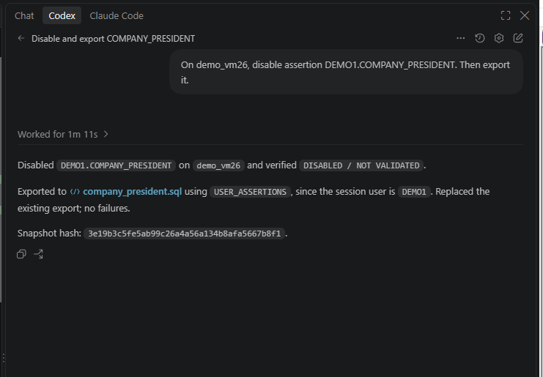Viewport: 543px width, 377px height.
Task: Open the more options ellipsis menu
Action: pyautogui.click(x=461, y=38)
